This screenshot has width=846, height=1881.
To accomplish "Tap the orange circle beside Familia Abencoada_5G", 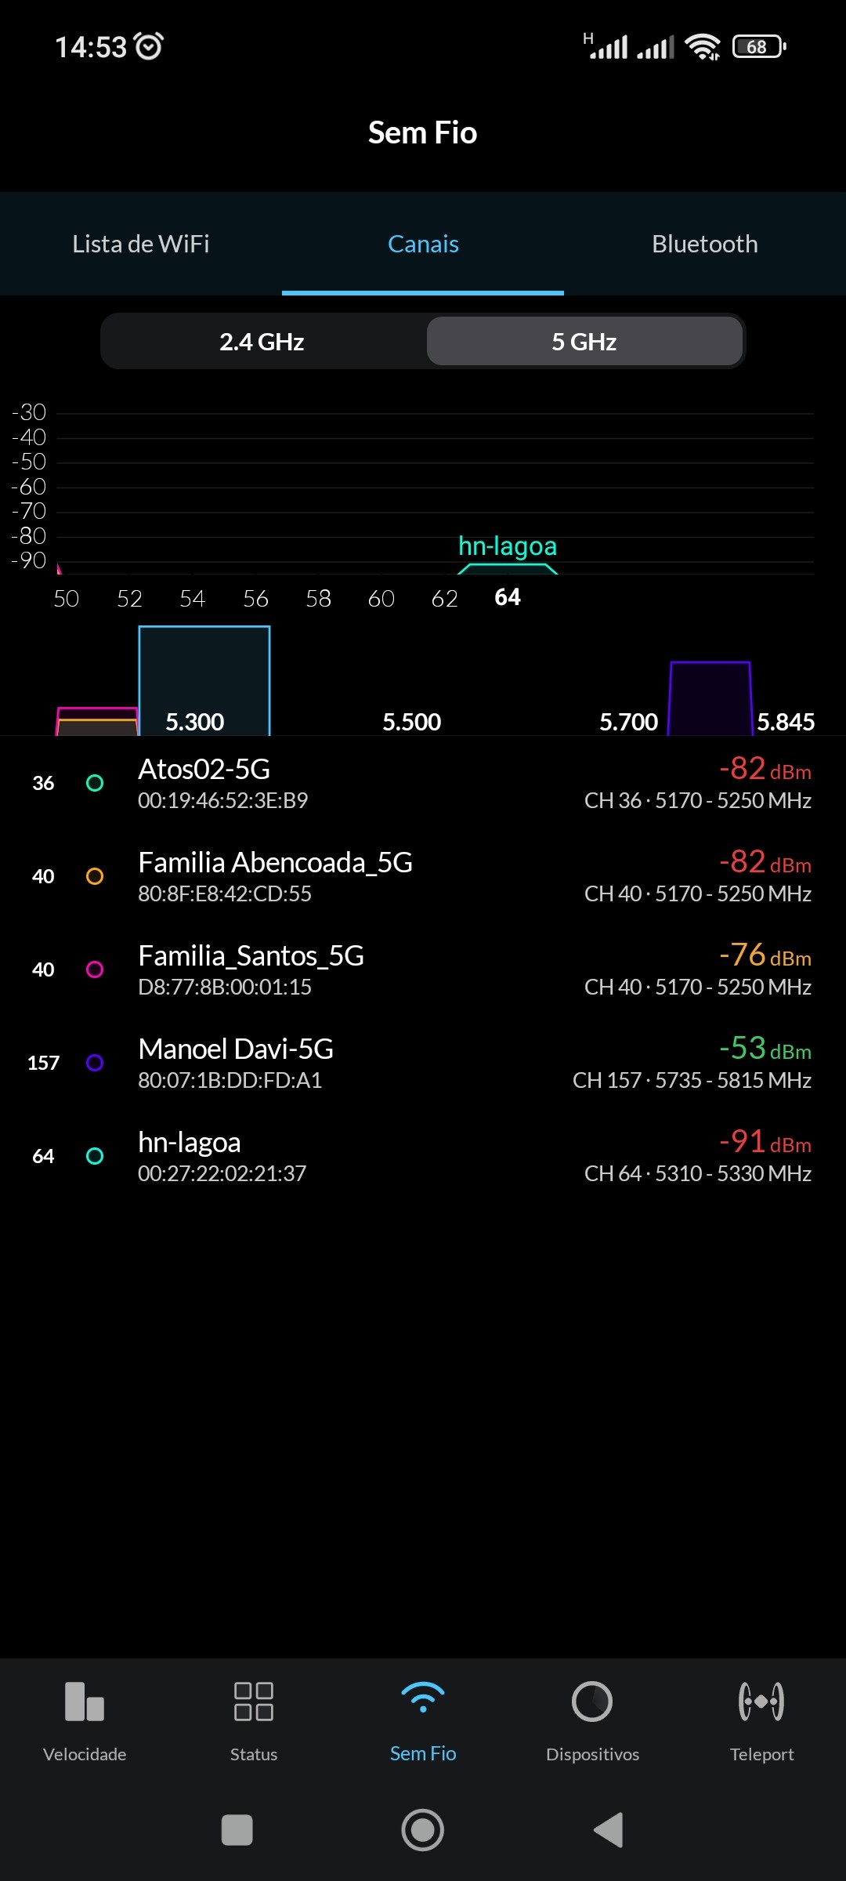I will pyautogui.click(x=95, y=876).
